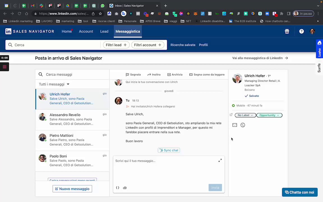Click Nuovo messaggio button
Screen dimensions: 323x202
(72, 189)
